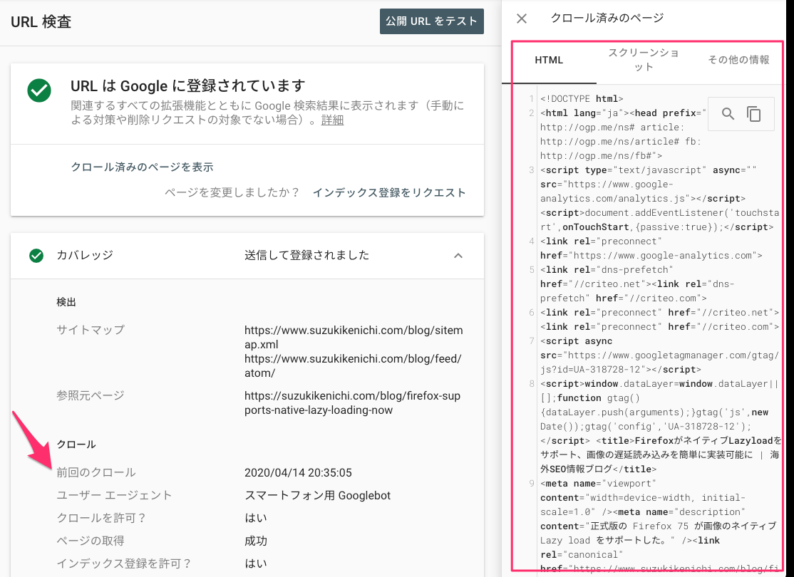Click the 送信して登録されました status text
794x577 pixels.
307,255
